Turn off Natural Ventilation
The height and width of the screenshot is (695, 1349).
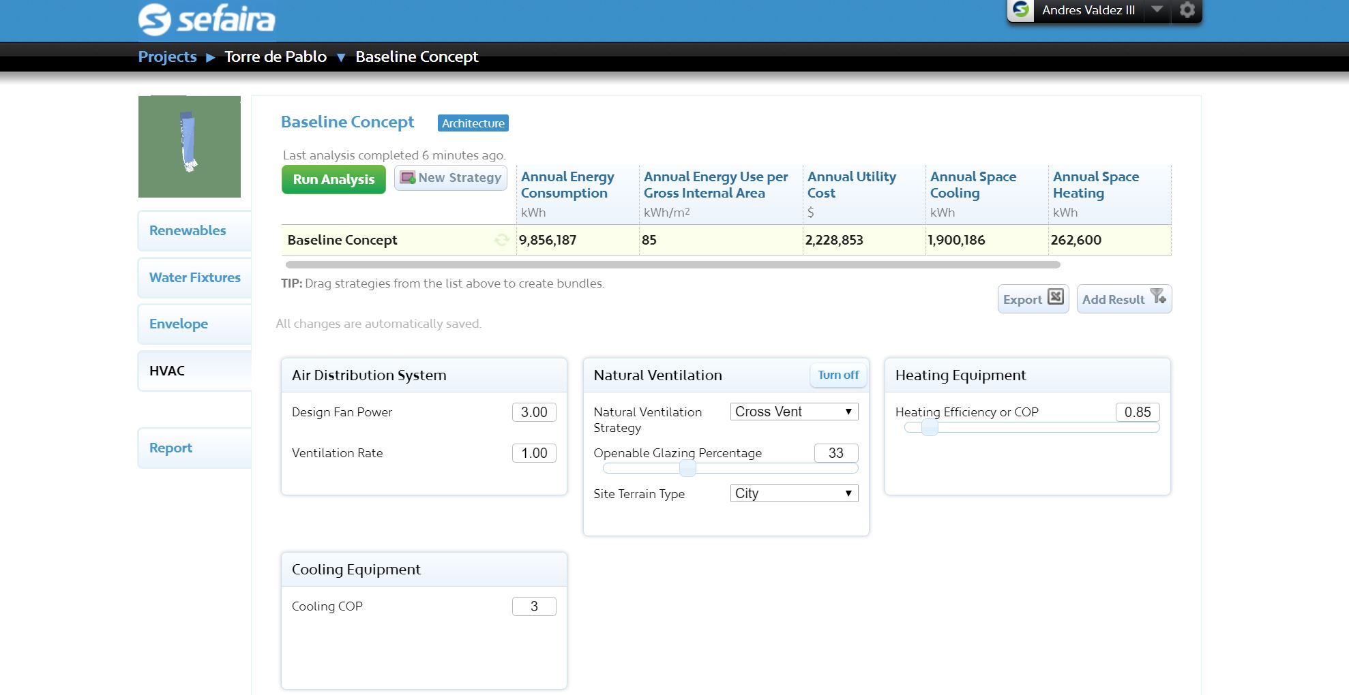point(837,375)
